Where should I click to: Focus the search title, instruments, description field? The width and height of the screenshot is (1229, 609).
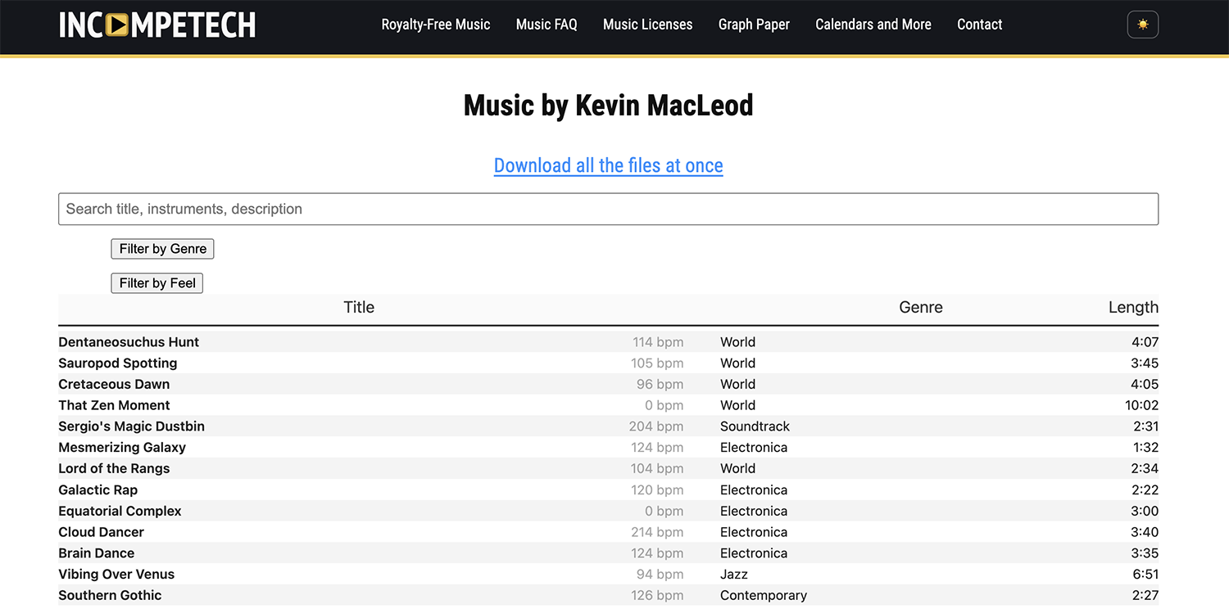pyautogui.click(x=609, y=209)
